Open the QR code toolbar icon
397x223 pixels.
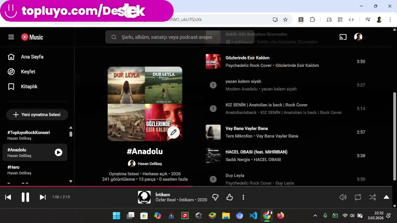(x=340, y=20)
